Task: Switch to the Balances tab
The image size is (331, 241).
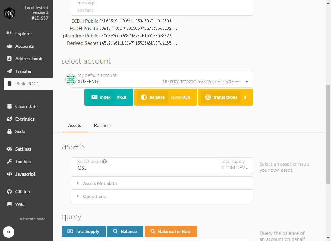Action: pos(103,125)
